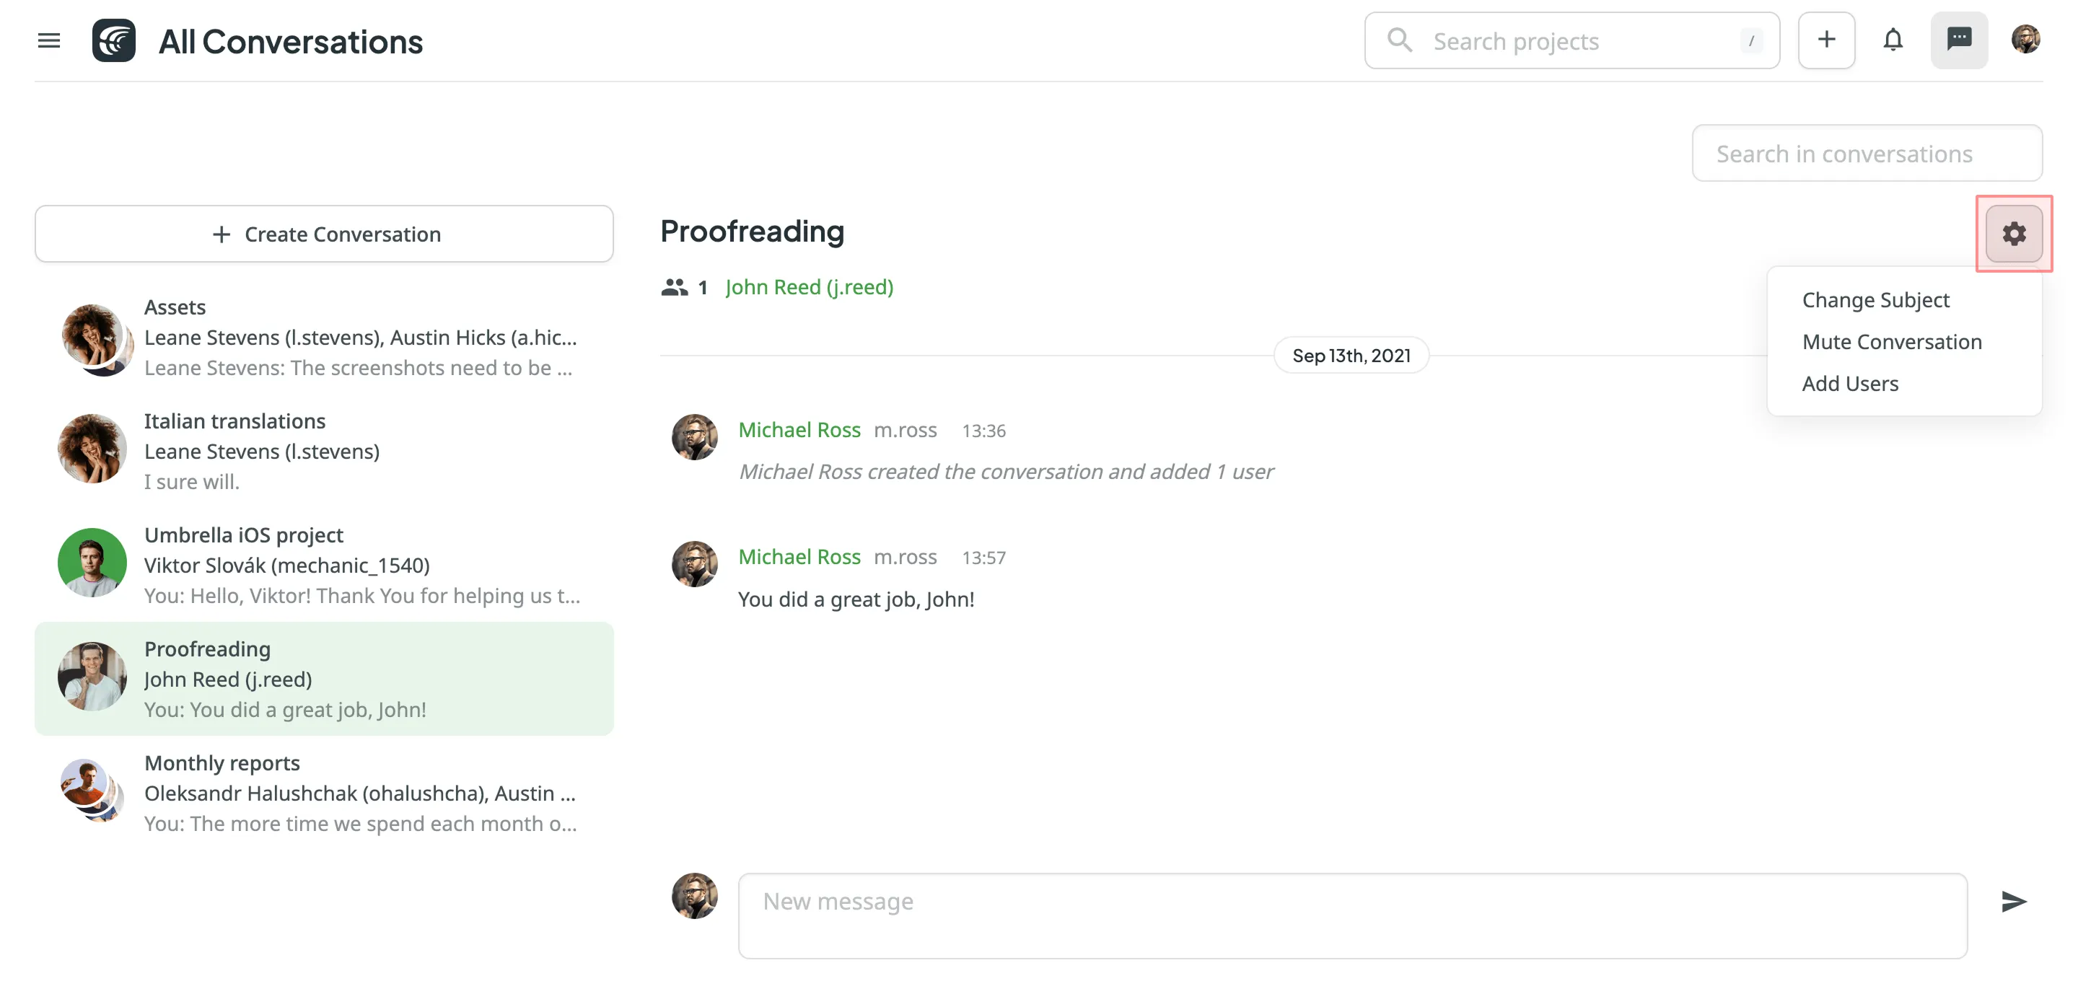
Task: Open the messages chat icon
Action: point(1959,40)
